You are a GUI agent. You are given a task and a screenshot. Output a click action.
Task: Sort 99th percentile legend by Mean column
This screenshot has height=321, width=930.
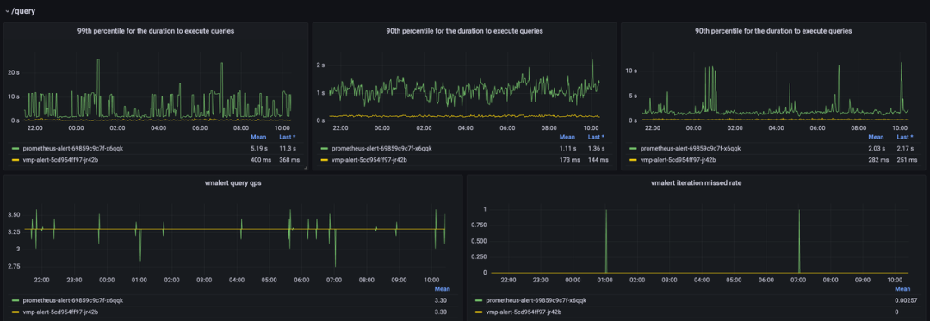[258, 138]
